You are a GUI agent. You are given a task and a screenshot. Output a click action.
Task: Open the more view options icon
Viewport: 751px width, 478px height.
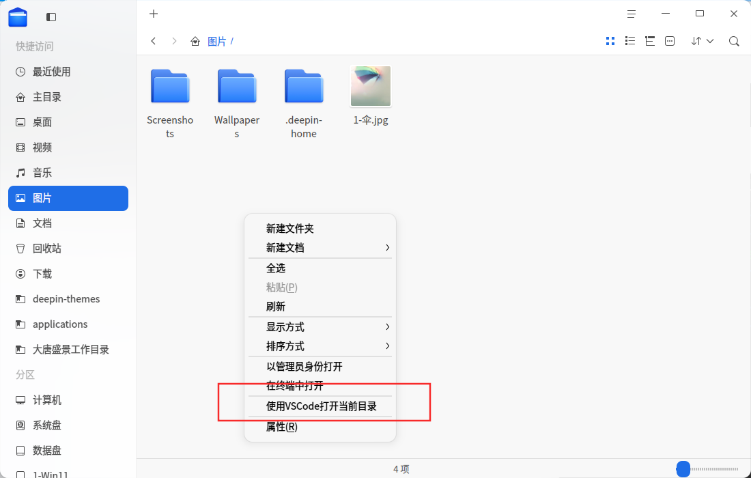coord(670,41)
